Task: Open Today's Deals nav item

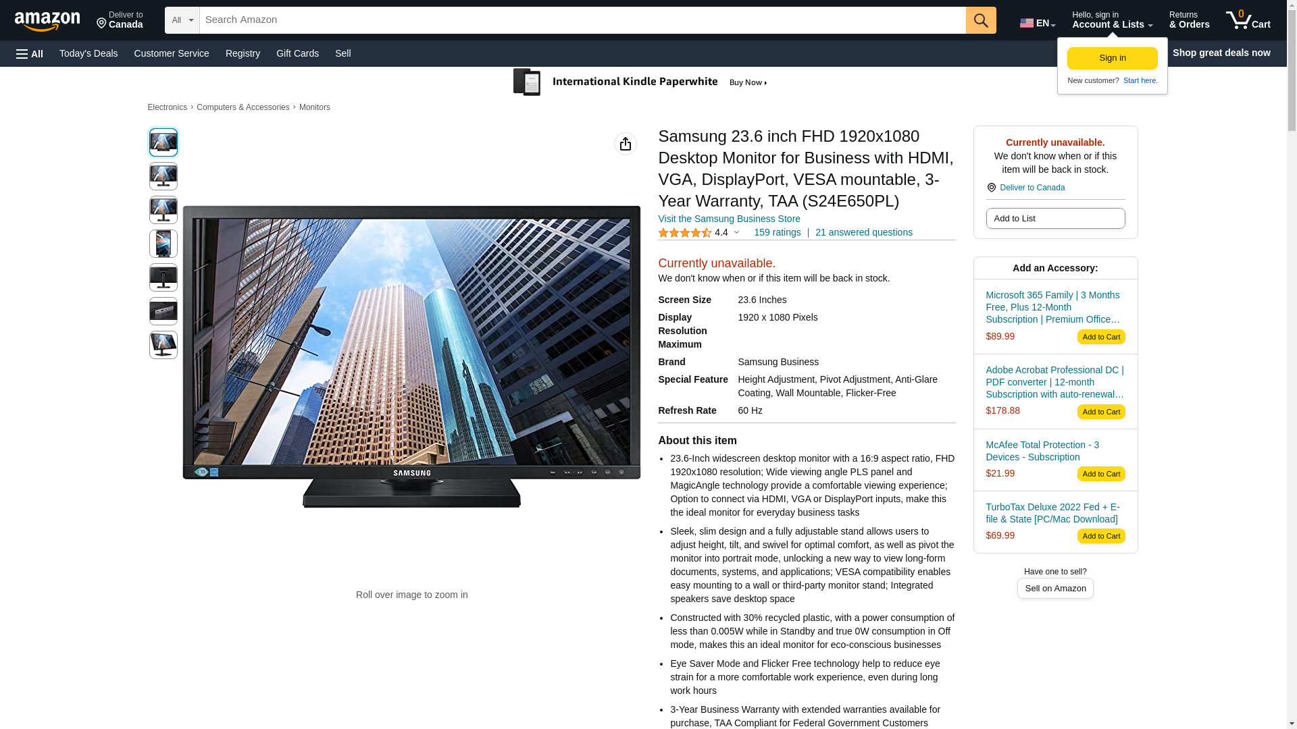Action: 88,53
